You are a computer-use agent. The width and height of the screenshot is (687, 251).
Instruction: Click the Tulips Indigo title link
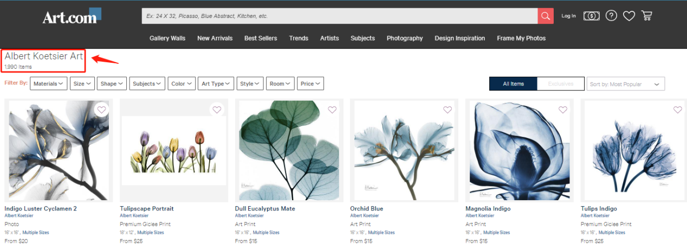(599, 209)
